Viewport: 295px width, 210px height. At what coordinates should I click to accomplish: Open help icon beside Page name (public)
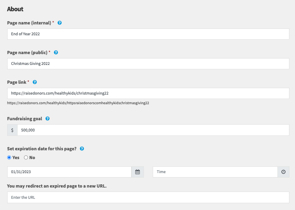(56, 52)
